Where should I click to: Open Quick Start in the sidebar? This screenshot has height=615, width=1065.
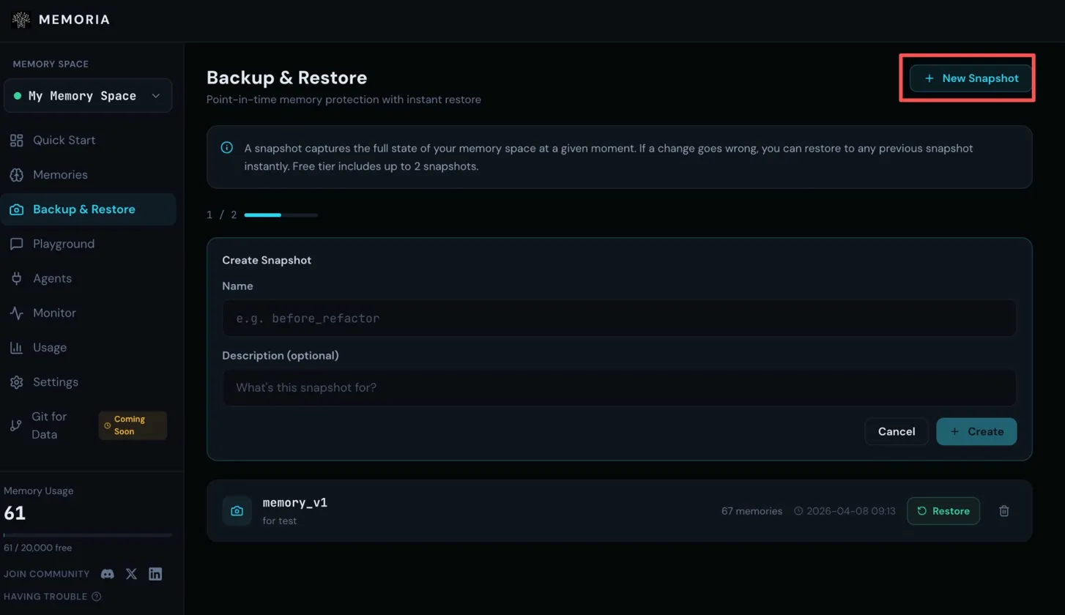pyautogui.click(x=64, y=141)
